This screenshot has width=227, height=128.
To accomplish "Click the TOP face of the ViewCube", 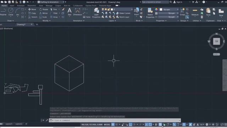I will (216, 41).
